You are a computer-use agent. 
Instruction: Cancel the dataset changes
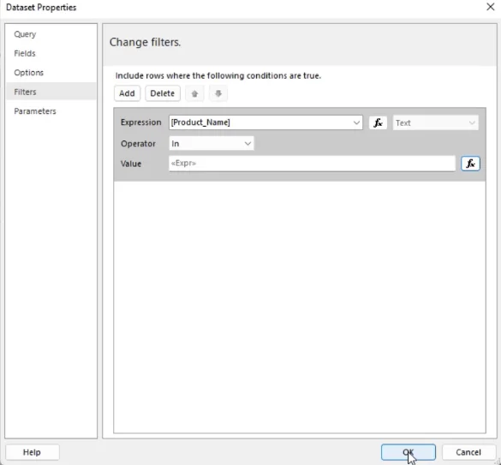tap(468, 452)
